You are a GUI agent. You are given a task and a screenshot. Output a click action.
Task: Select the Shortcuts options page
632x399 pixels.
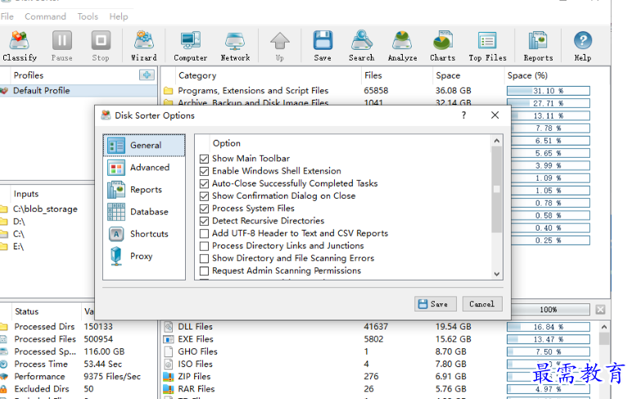pyautogui.click(x=144, y=234)
